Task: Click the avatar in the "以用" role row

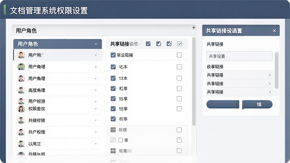Action: coord(21,143)
